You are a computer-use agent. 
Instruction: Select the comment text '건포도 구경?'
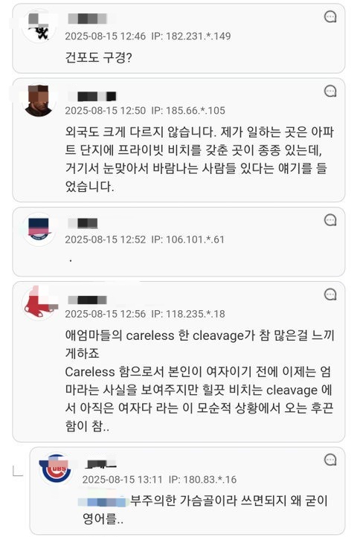pos(98,57)
